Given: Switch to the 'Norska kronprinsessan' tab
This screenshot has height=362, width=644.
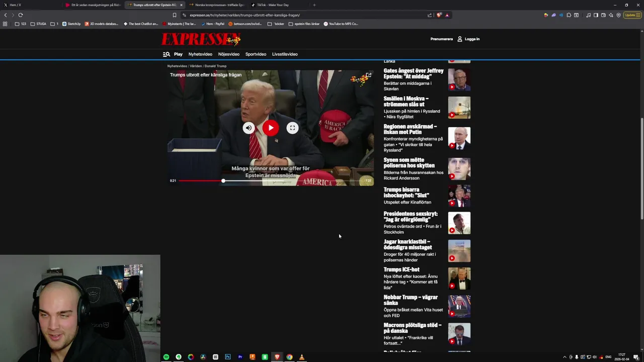Looking at the screenshot, I should coord(216,5).
